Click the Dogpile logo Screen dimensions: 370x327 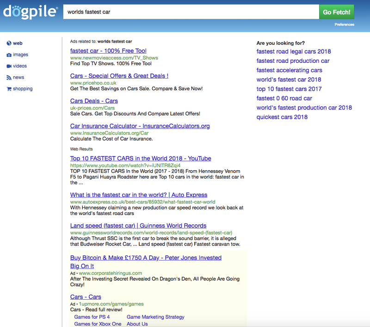tap(31, 12)
